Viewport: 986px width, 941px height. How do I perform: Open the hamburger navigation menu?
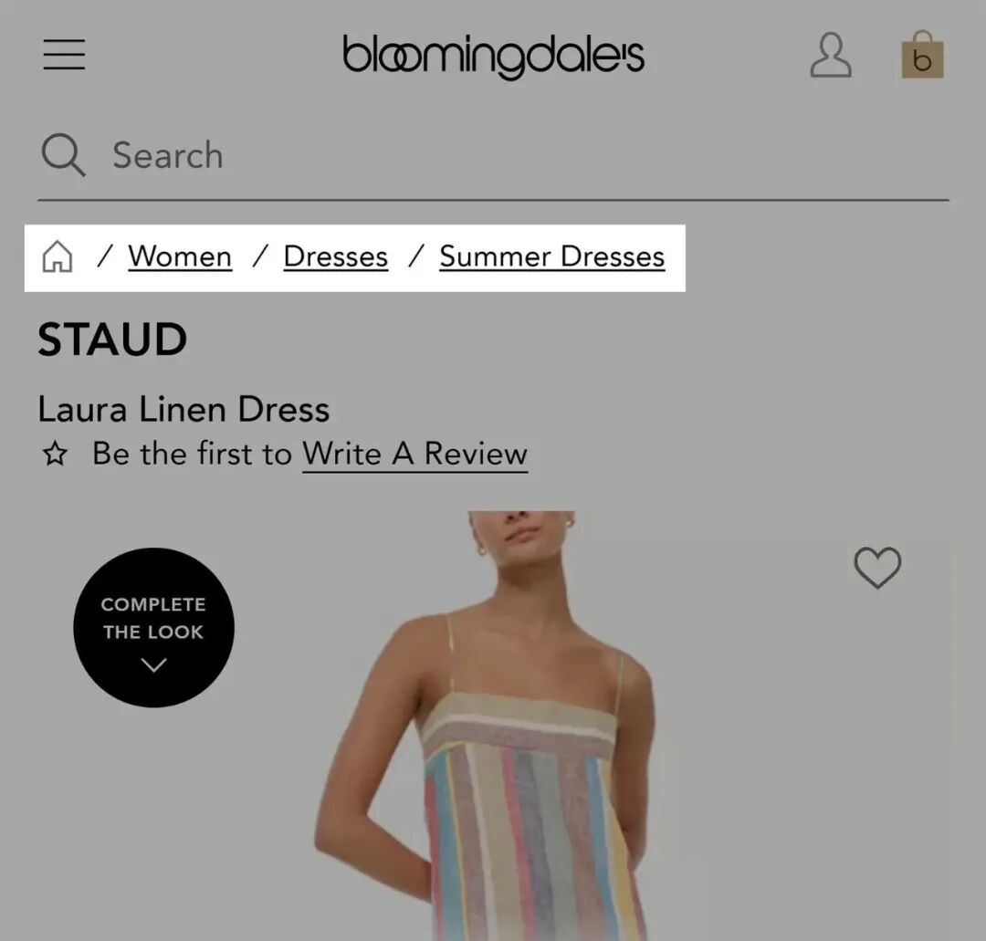64,54
